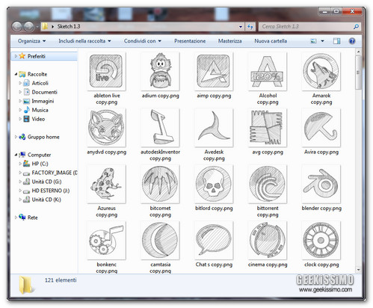Go back with the back arrow
The height and width of the screenshot is (308, 373).
17,26
